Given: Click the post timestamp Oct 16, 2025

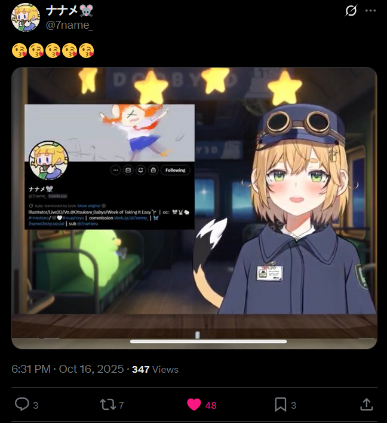Looking at the screenshot, I should click(91, 369).
